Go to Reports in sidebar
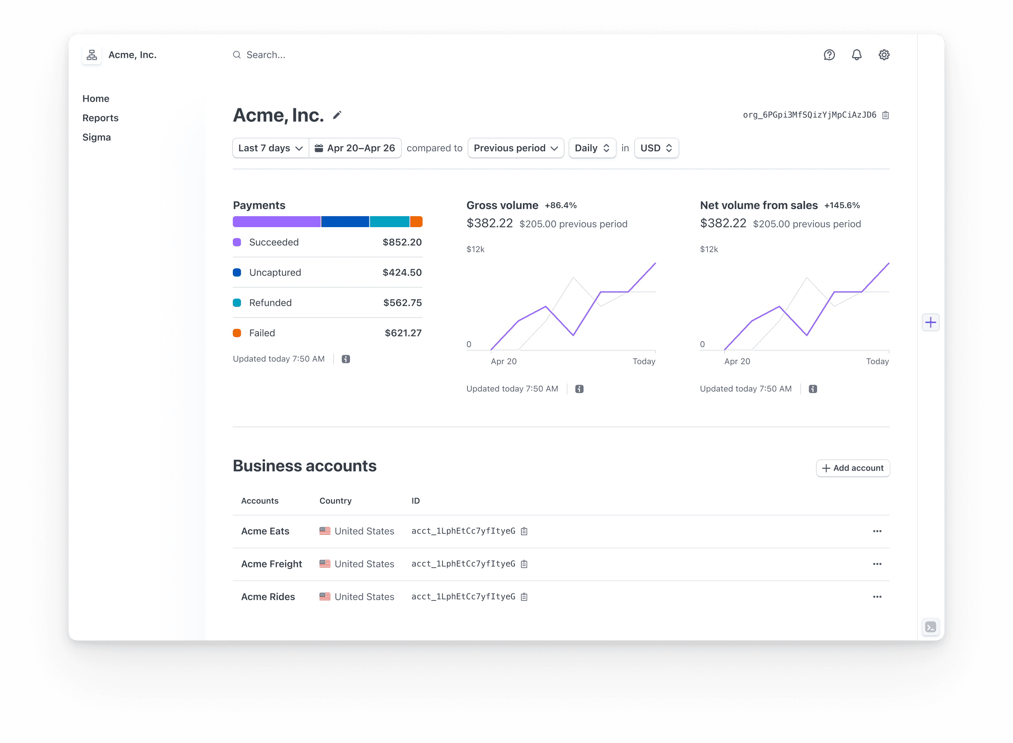The image size is (1013, 743). [x=100, y=118]
